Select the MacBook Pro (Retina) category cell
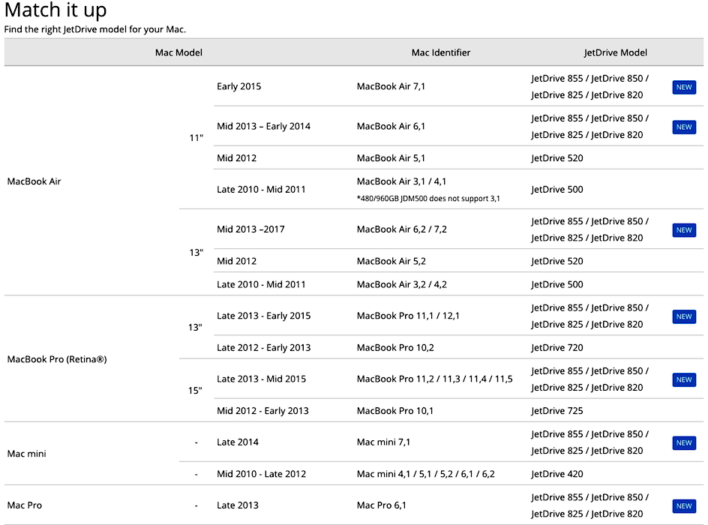The width and height of the screenshot is (708, 525). click(x=57, y=359)
